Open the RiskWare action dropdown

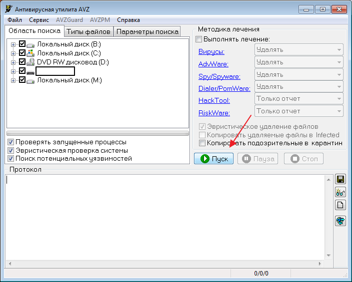pos(298,111)
